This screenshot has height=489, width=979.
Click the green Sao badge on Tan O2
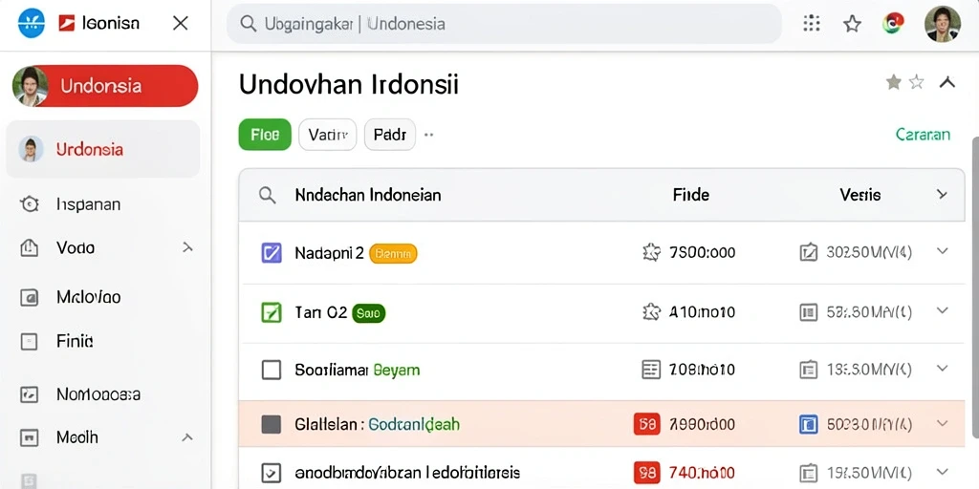tap(369, 312)
